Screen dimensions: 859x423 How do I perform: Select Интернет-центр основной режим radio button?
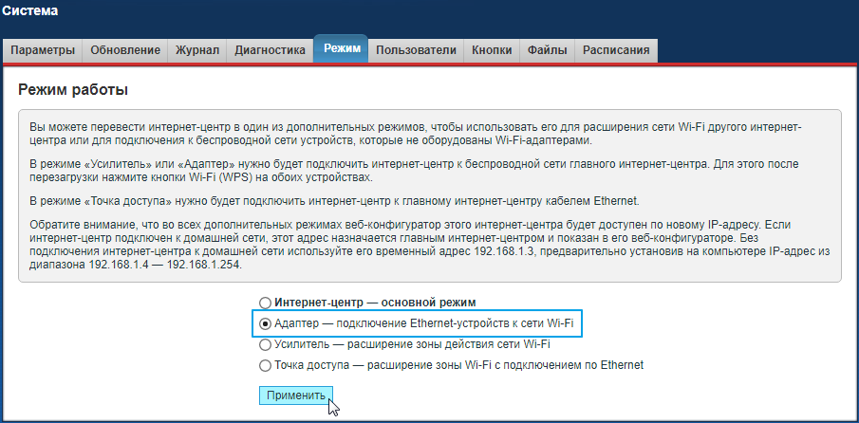(266, 303)
